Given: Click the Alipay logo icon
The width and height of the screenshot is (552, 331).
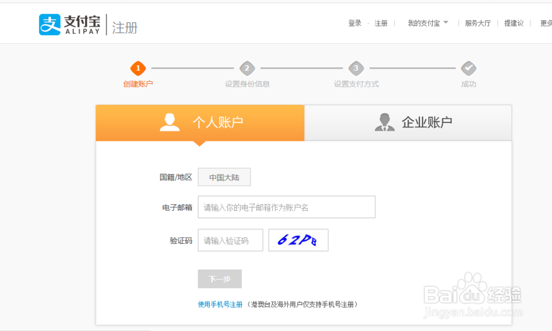Looking at the screenshot, I should point(50,24).
